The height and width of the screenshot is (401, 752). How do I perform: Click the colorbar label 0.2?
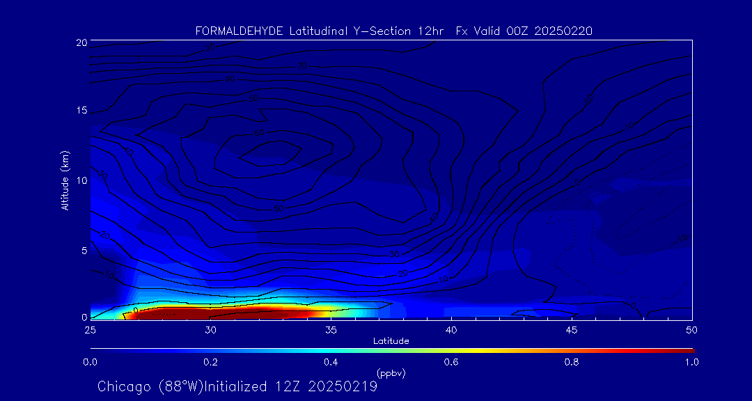(x=210, y=363)
